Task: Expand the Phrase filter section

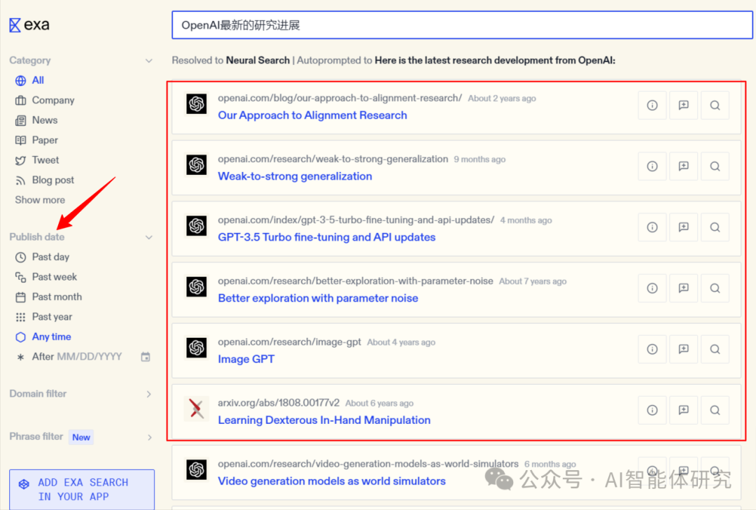Action: click(x=149, y=437)
